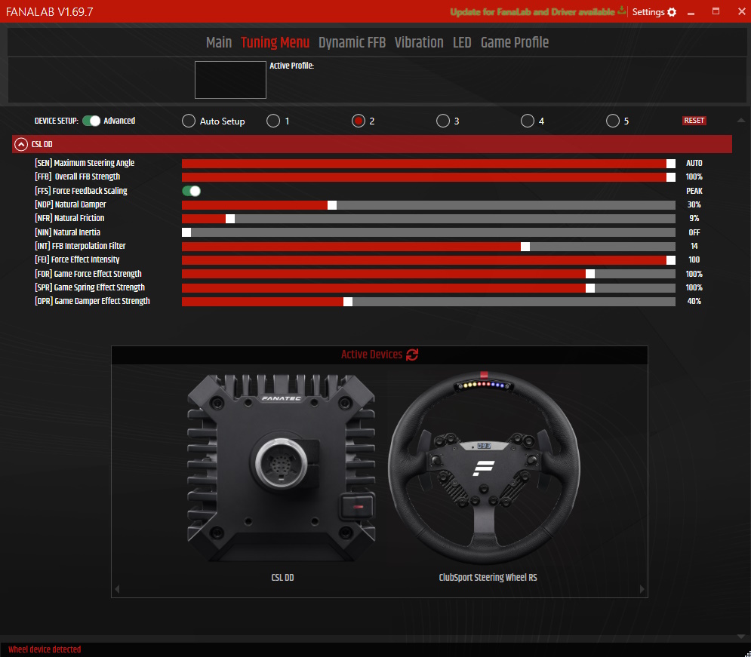Select ClubSport Steering Wheel RS image

pos(485,468)
